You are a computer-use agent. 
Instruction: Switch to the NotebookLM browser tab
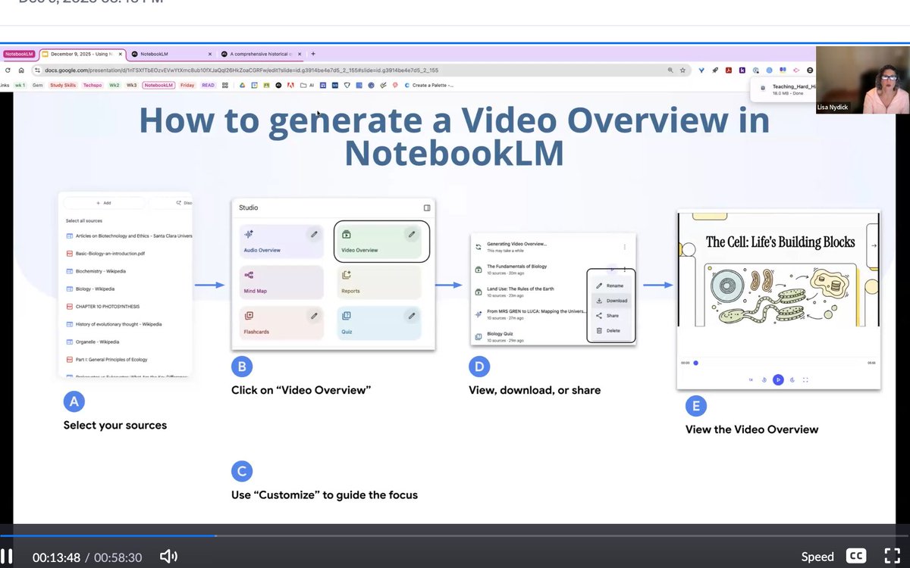[171, 54]
